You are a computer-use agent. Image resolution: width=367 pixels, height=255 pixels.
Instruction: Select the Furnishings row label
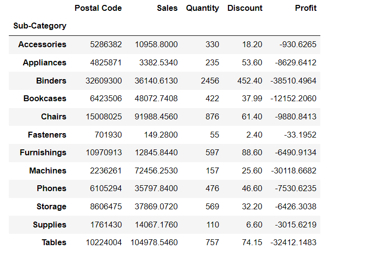[43, 153]
